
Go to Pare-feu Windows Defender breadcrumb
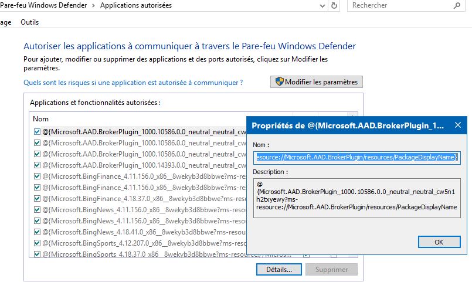pos(43,5)
